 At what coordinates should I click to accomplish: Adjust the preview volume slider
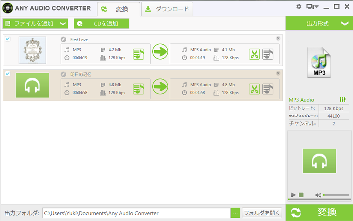pos(336,195)
